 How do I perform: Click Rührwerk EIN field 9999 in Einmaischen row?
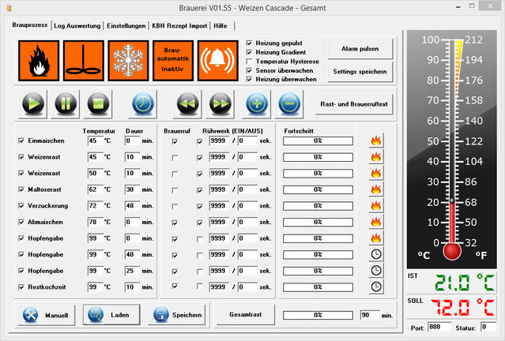(x=219, y=141)
